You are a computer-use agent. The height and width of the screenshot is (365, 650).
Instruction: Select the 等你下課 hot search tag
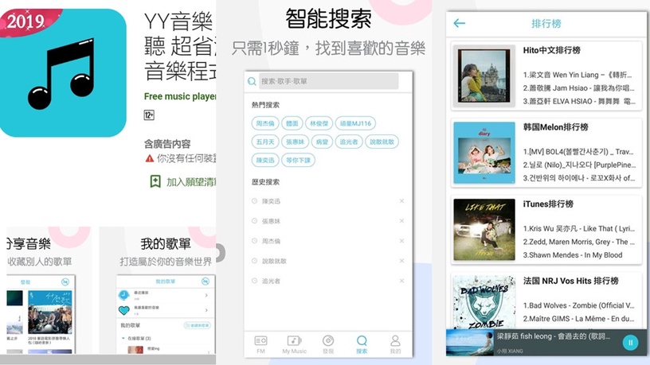point(298,160)
